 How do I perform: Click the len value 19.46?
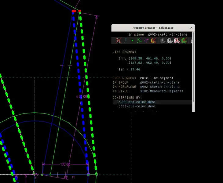click(x=135, y=69)
